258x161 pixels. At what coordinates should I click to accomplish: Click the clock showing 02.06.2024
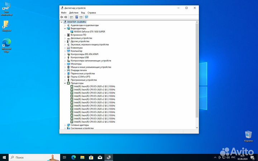tap(242, 157)
